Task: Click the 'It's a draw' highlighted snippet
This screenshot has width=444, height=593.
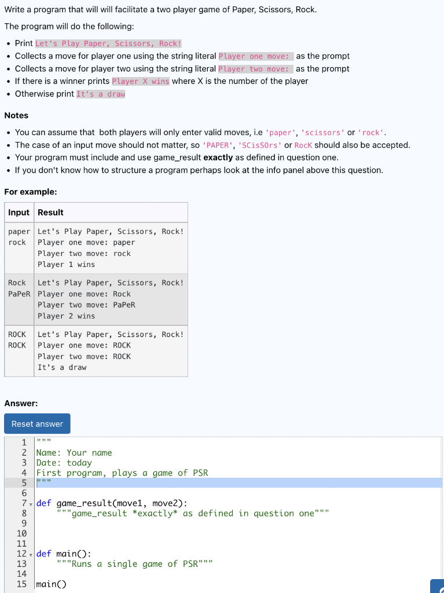Action: (x=101, y=93)
